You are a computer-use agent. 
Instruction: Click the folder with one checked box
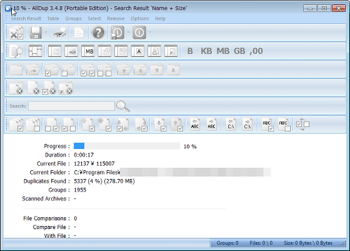(51, 70)
